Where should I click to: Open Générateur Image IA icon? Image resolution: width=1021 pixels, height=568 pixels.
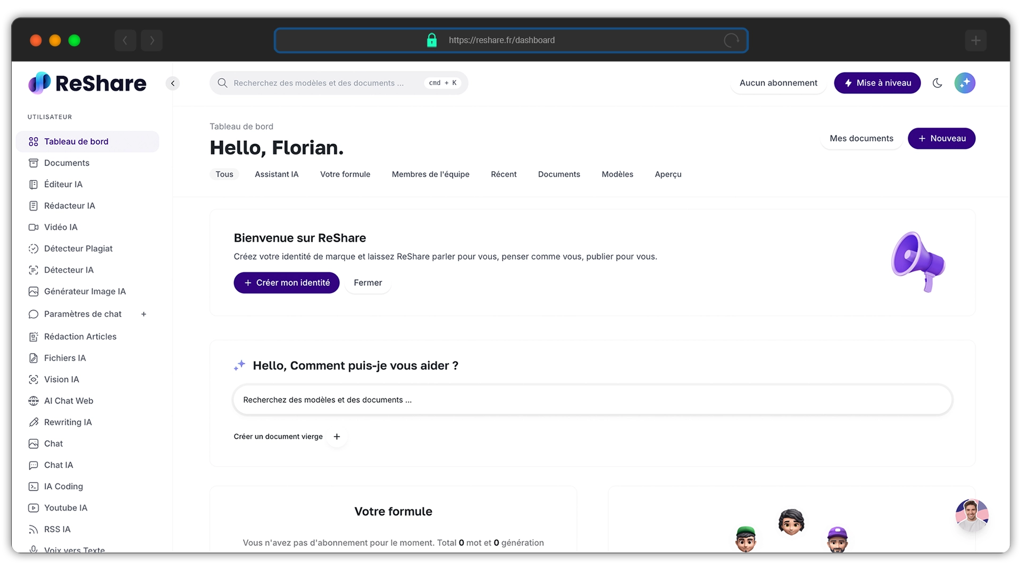click(34, 291)
